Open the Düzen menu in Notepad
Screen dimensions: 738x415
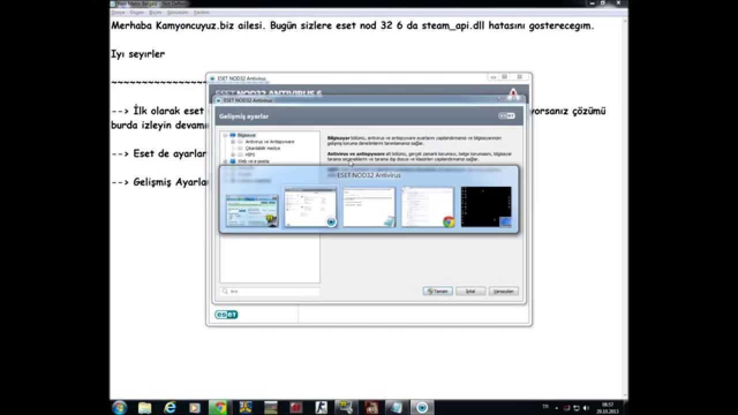(137, 12)
